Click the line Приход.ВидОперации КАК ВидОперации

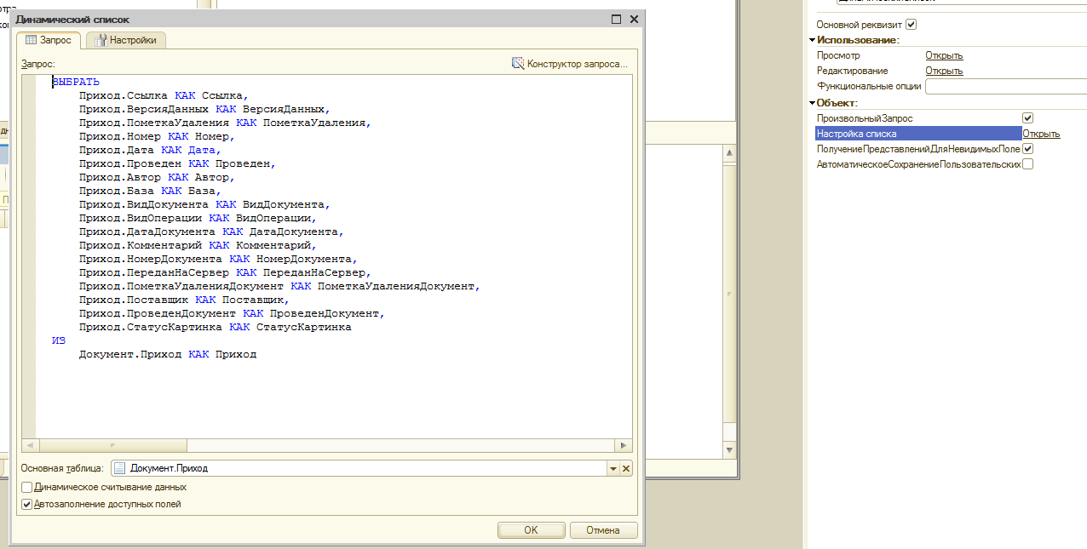click(x=198, y=218)
